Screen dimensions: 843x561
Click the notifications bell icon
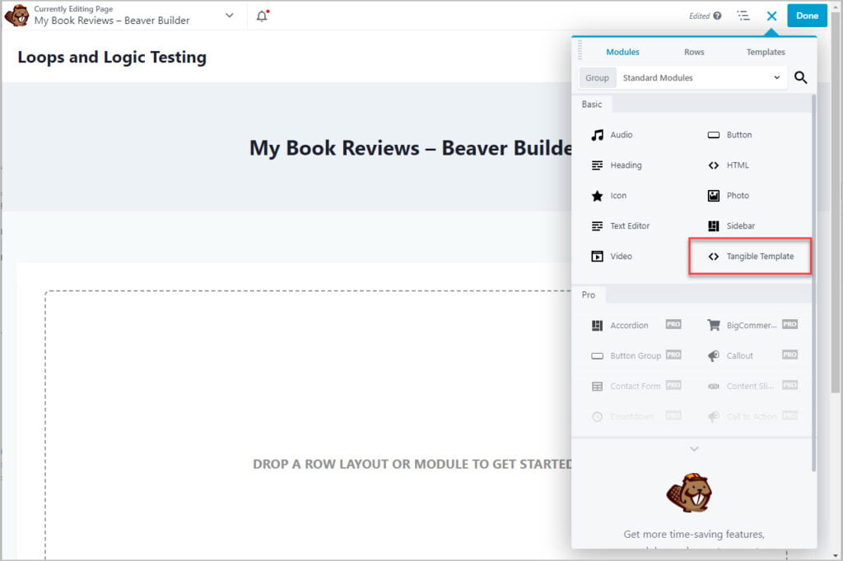click(x=262, y=16)
